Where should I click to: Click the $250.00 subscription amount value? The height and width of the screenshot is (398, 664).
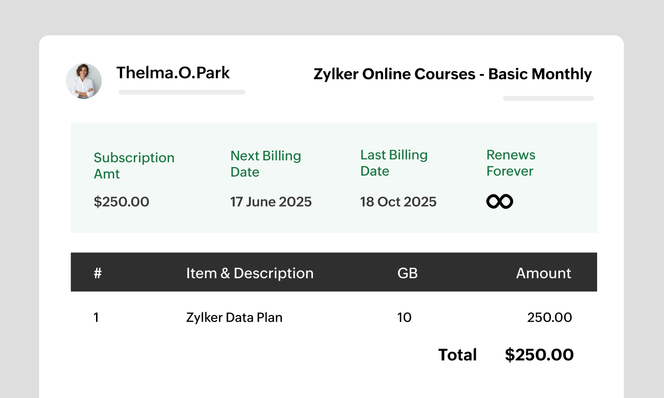(x=121, y=201)
